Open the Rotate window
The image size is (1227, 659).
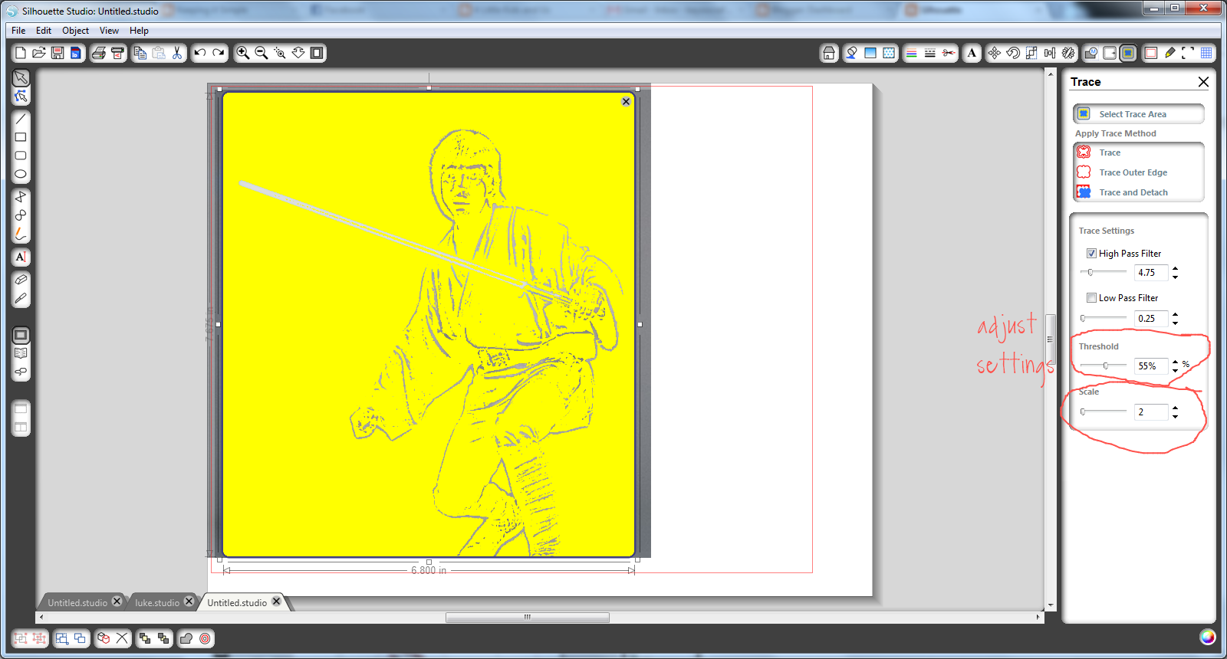click(x=1013, y=53)
